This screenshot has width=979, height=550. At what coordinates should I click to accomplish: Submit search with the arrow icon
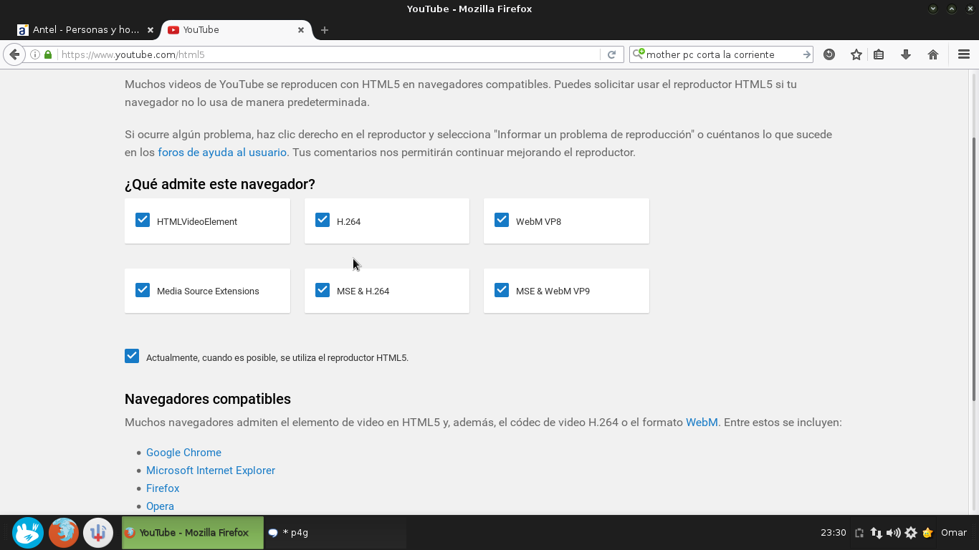[x=806, y=54]
